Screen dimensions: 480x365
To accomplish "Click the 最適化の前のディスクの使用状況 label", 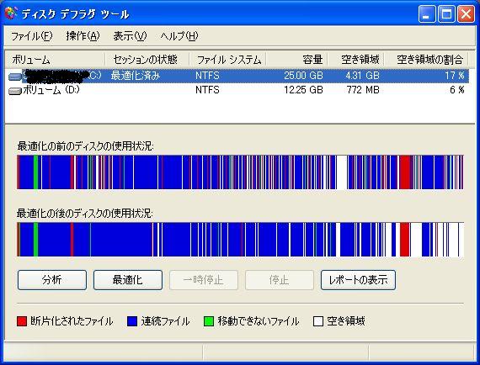I will [x=85, y=146].
